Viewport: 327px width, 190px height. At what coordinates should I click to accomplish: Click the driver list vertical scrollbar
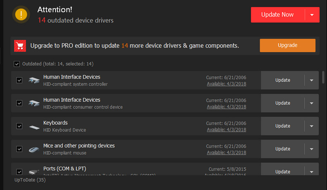click(x=323, y=77)
